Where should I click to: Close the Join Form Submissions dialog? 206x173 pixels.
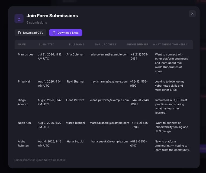tap(192, 14)
